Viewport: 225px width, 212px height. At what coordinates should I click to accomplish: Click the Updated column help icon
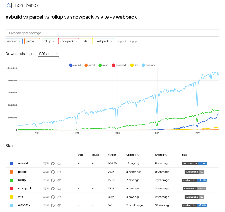138,155
